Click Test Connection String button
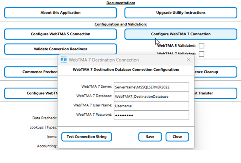 tap(86, 137)
